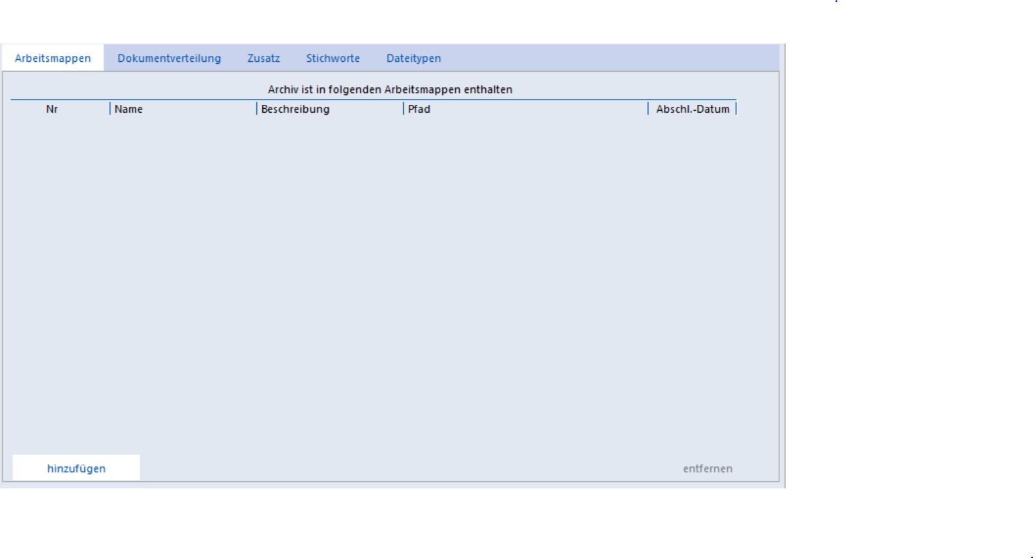Sort by the Name column header

(x=183, y=109)
